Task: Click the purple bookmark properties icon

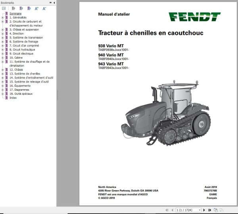Action: click(29, 8)
